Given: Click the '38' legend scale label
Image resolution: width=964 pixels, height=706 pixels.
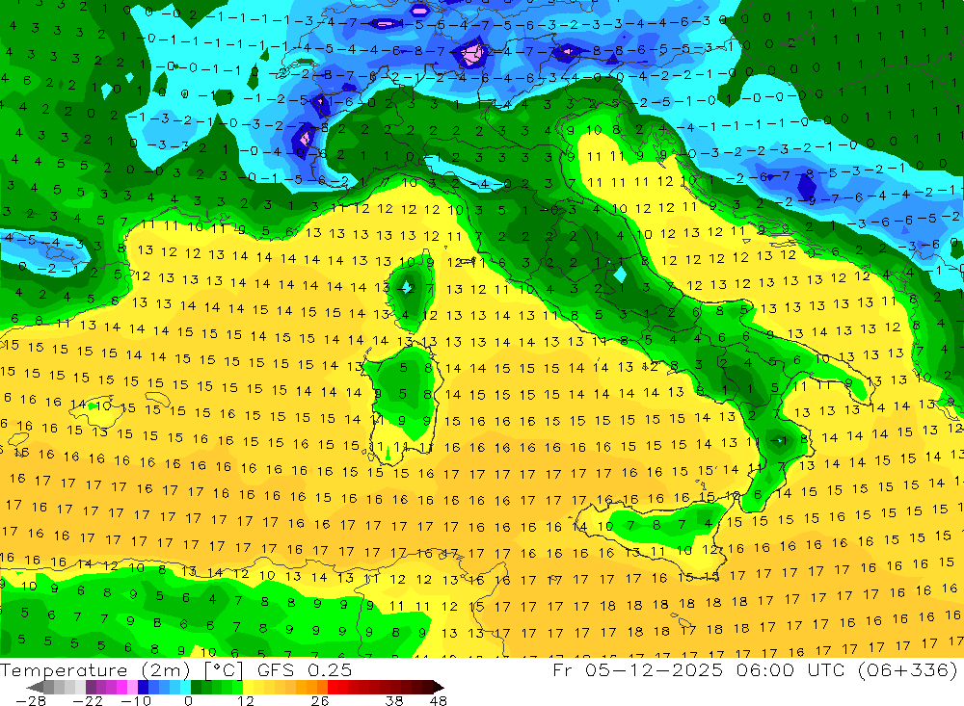Looking at the screenshot, I should (x=394, y=700).
